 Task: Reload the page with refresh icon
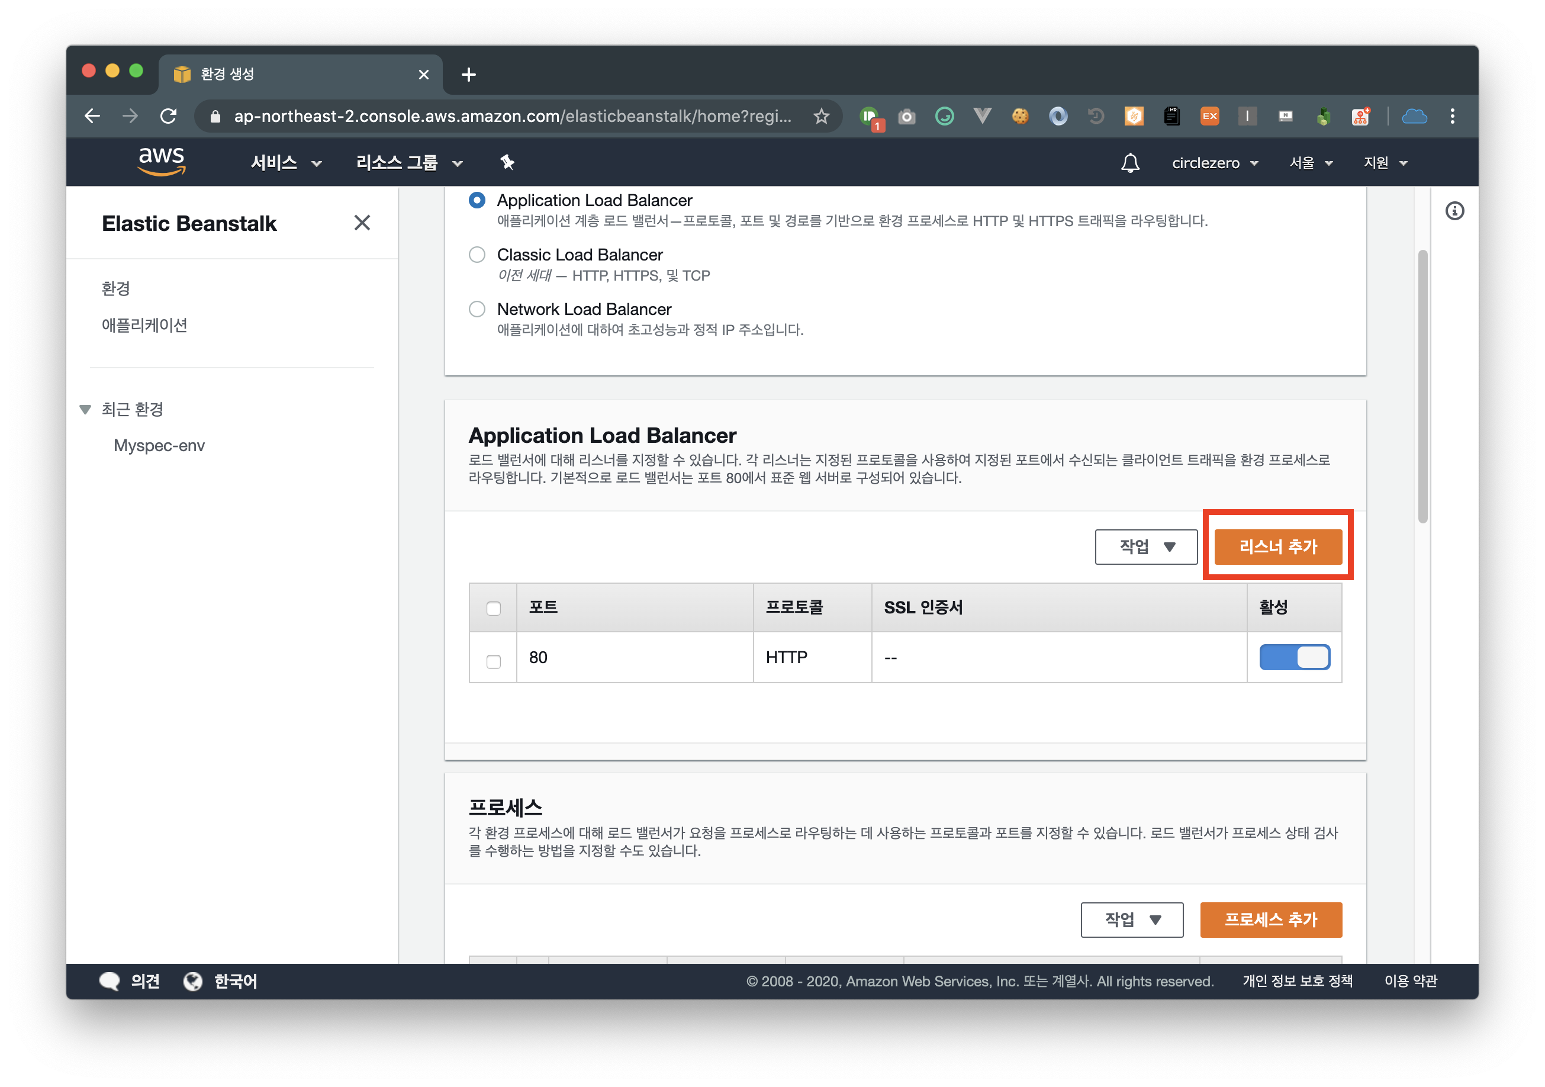click(168, 117)
